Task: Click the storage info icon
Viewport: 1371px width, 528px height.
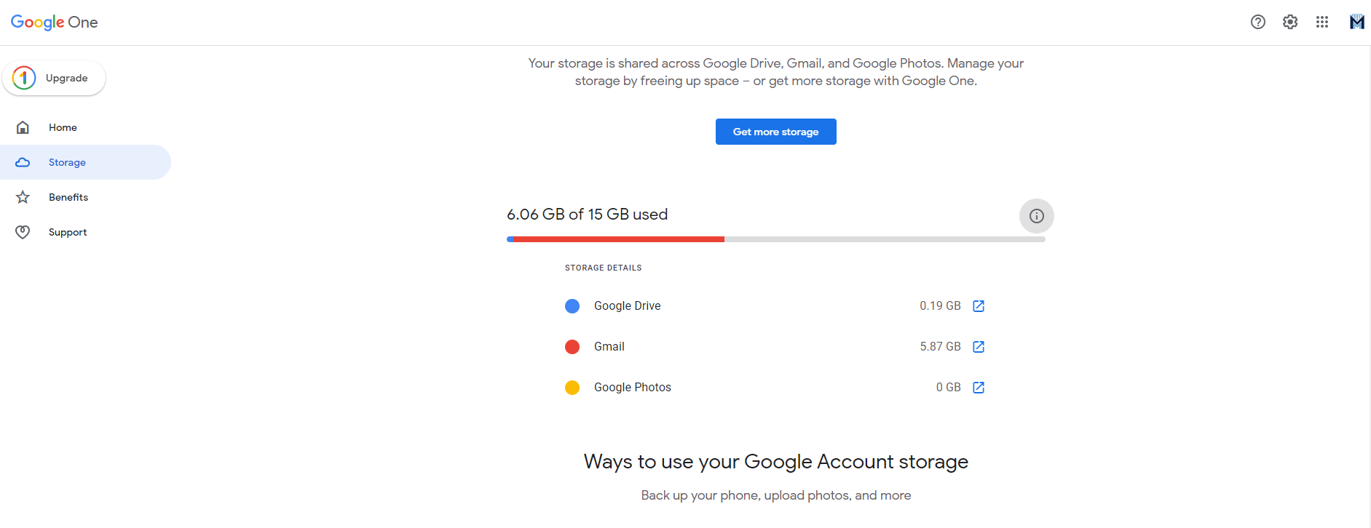Action: (1036, 216)
